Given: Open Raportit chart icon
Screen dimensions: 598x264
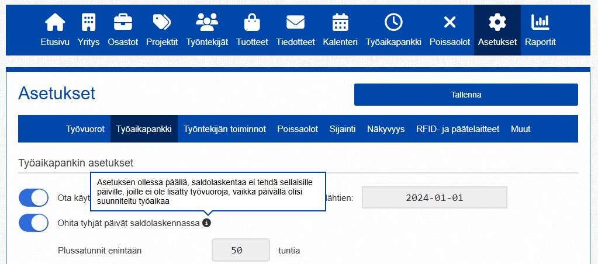Looking at the screenshot, I should click(x=540, y=22).
